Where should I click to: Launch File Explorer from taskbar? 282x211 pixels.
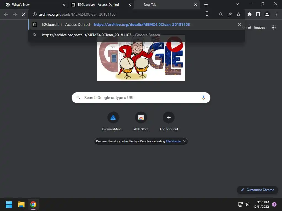coord(21,204)
